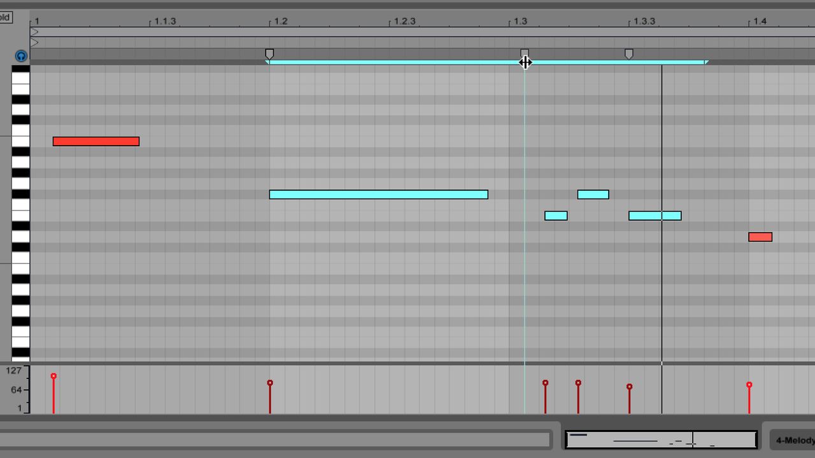Select the marker at position 1.2
Screen dimensions: 815x458
tap(269, 54)
